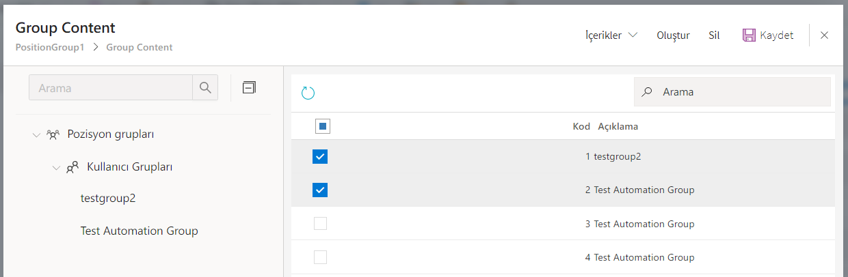Click the Kaydet save icon
The height and width of the screenshot is (277, 848).
click(x=749, y=35)
